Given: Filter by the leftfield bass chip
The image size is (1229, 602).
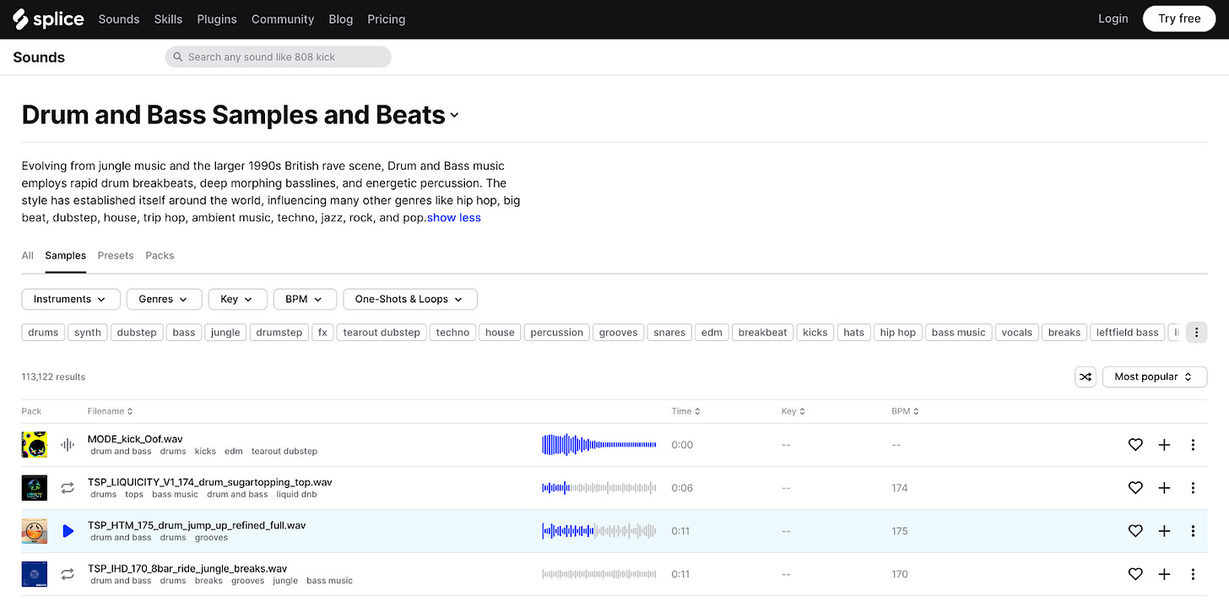Looking at the screenshot, I should [1128, 333].
